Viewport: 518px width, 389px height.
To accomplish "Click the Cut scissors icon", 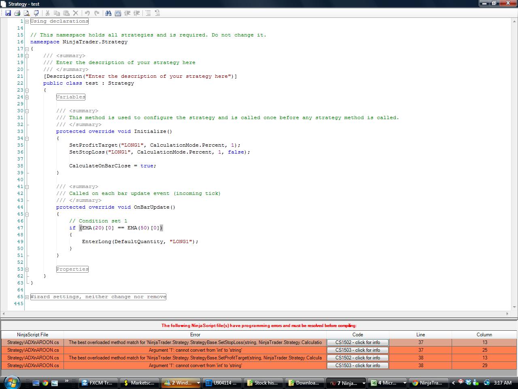I will (47, 13).
